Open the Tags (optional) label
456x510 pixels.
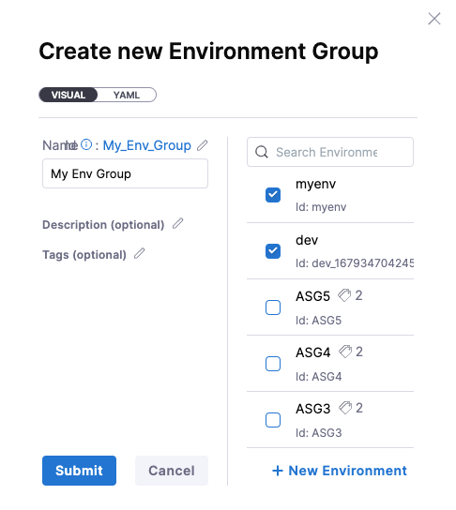pos(84,255)
